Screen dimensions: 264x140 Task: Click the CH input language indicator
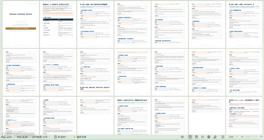(261, 137)
